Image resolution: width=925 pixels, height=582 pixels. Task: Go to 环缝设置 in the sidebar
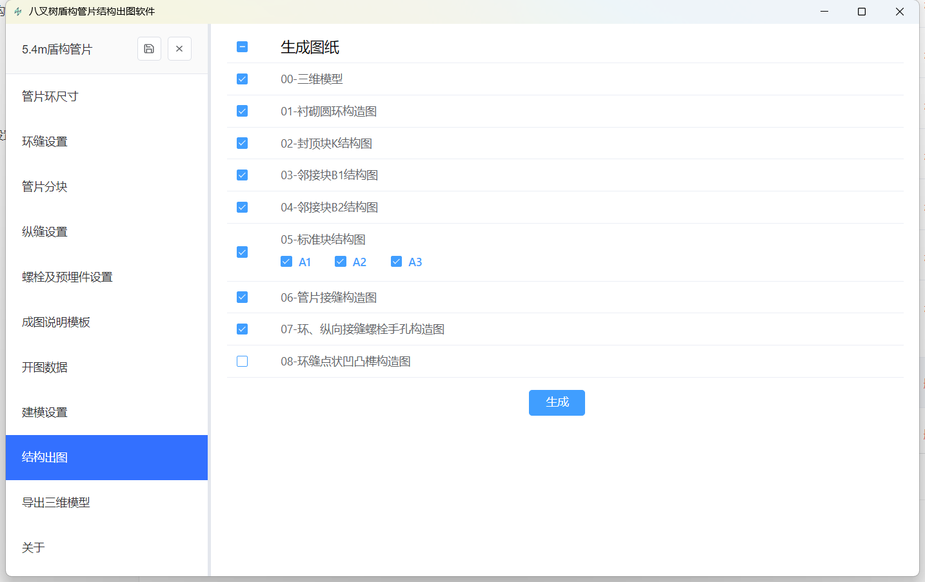pyautogui.click(x=45, y=142)
